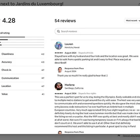Click Theo's avatar under Lauren's review
This screenshot has width=140, height=140.
pyautogui.click(x=60, y=70)
